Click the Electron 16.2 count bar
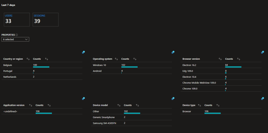 [x=233, y=67]
